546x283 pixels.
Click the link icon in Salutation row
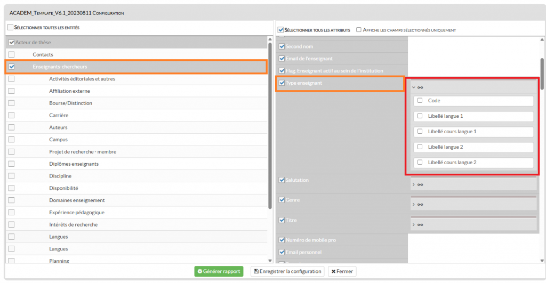click(x=421, y=184)
